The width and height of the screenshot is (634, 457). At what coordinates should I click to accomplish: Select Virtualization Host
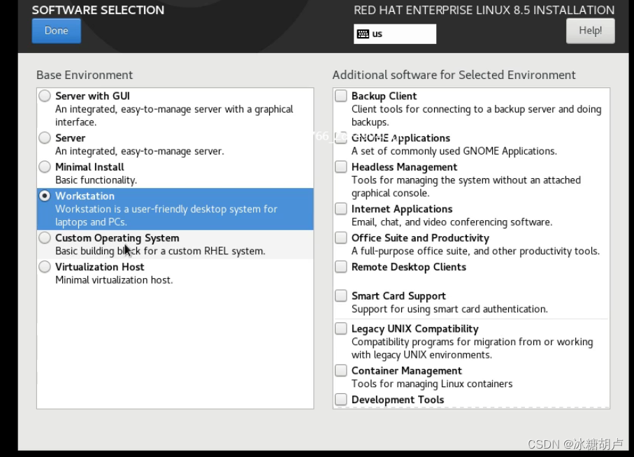[44, 266]
